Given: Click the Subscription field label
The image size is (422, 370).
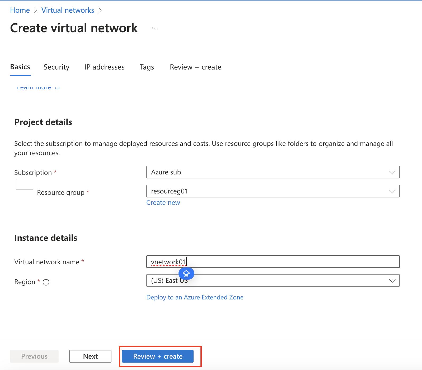Looking at the screenshot, I should pos(33,173).
